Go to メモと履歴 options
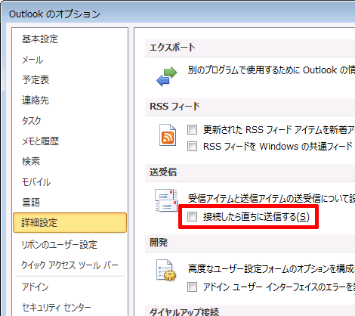 tap(69, 141)
